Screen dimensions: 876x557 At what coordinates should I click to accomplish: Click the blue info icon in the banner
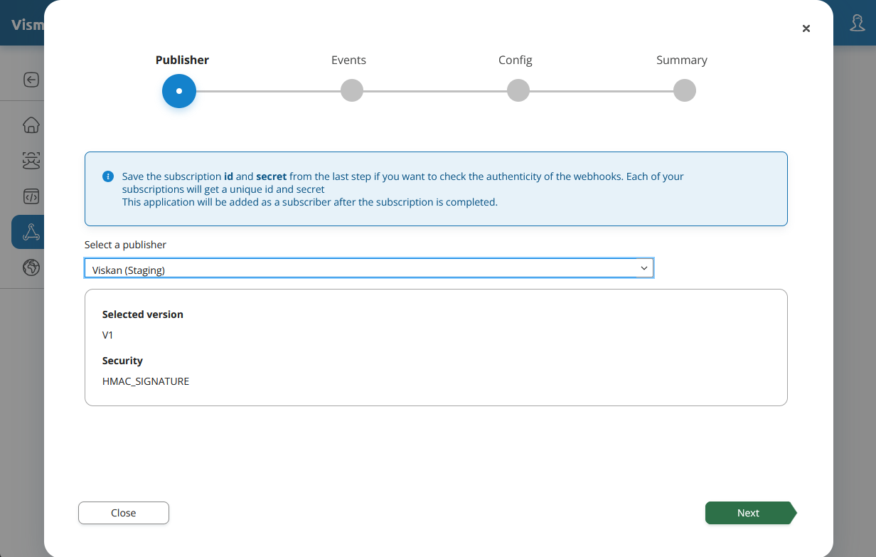coord(108,176)
